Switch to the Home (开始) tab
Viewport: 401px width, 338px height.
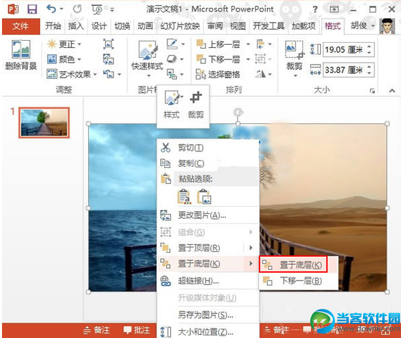tap(53, 26)
